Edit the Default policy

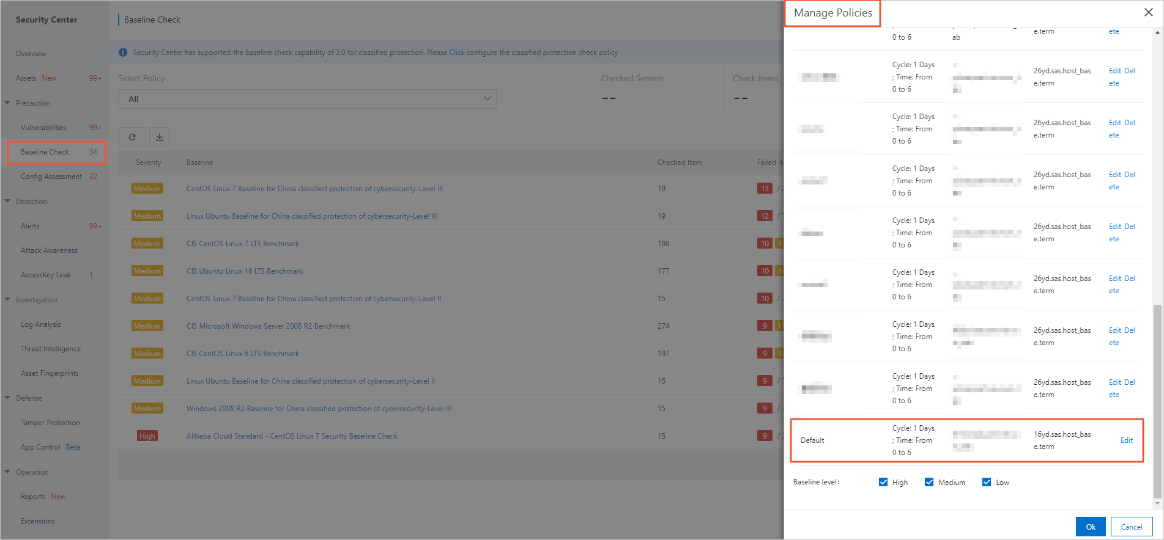[x=1126, y=440]
